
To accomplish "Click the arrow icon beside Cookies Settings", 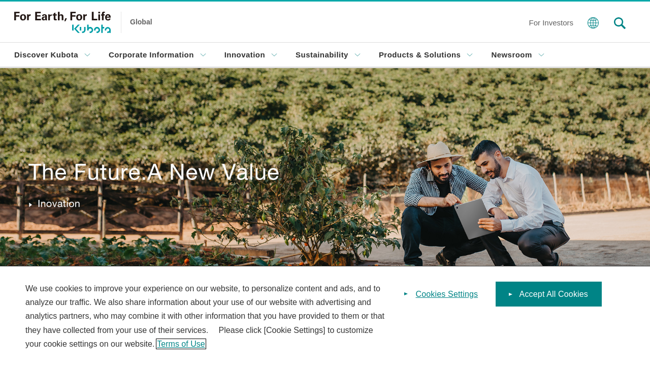I will [x=406, y=294].
